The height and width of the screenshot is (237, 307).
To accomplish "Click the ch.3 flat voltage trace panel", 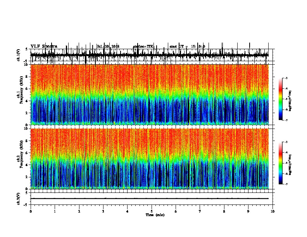I will click(x=152, y=199).
